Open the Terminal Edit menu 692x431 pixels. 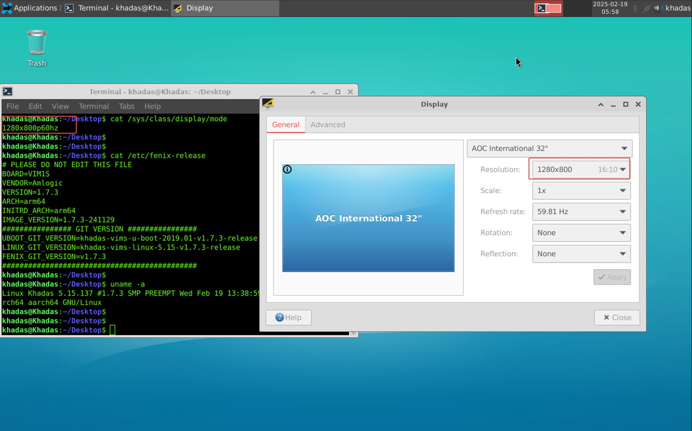(x=35, y=106)
